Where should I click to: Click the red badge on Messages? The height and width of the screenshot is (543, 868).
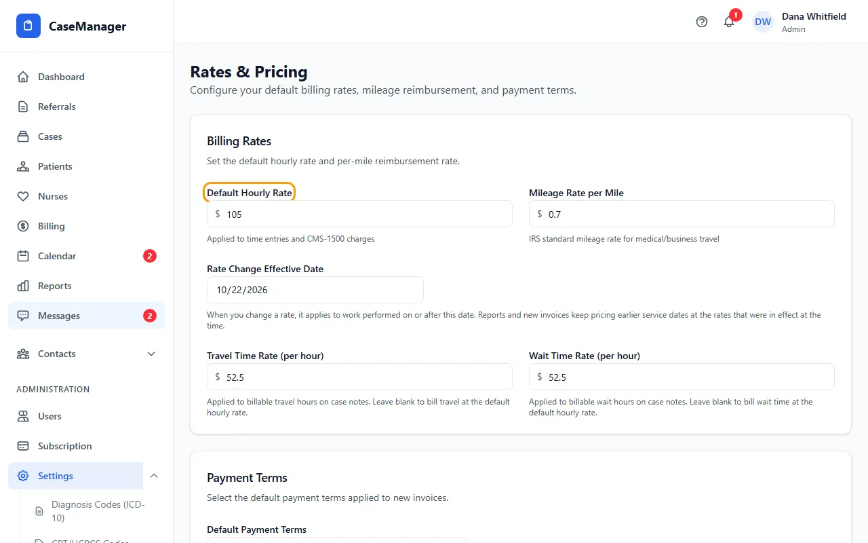150,316
